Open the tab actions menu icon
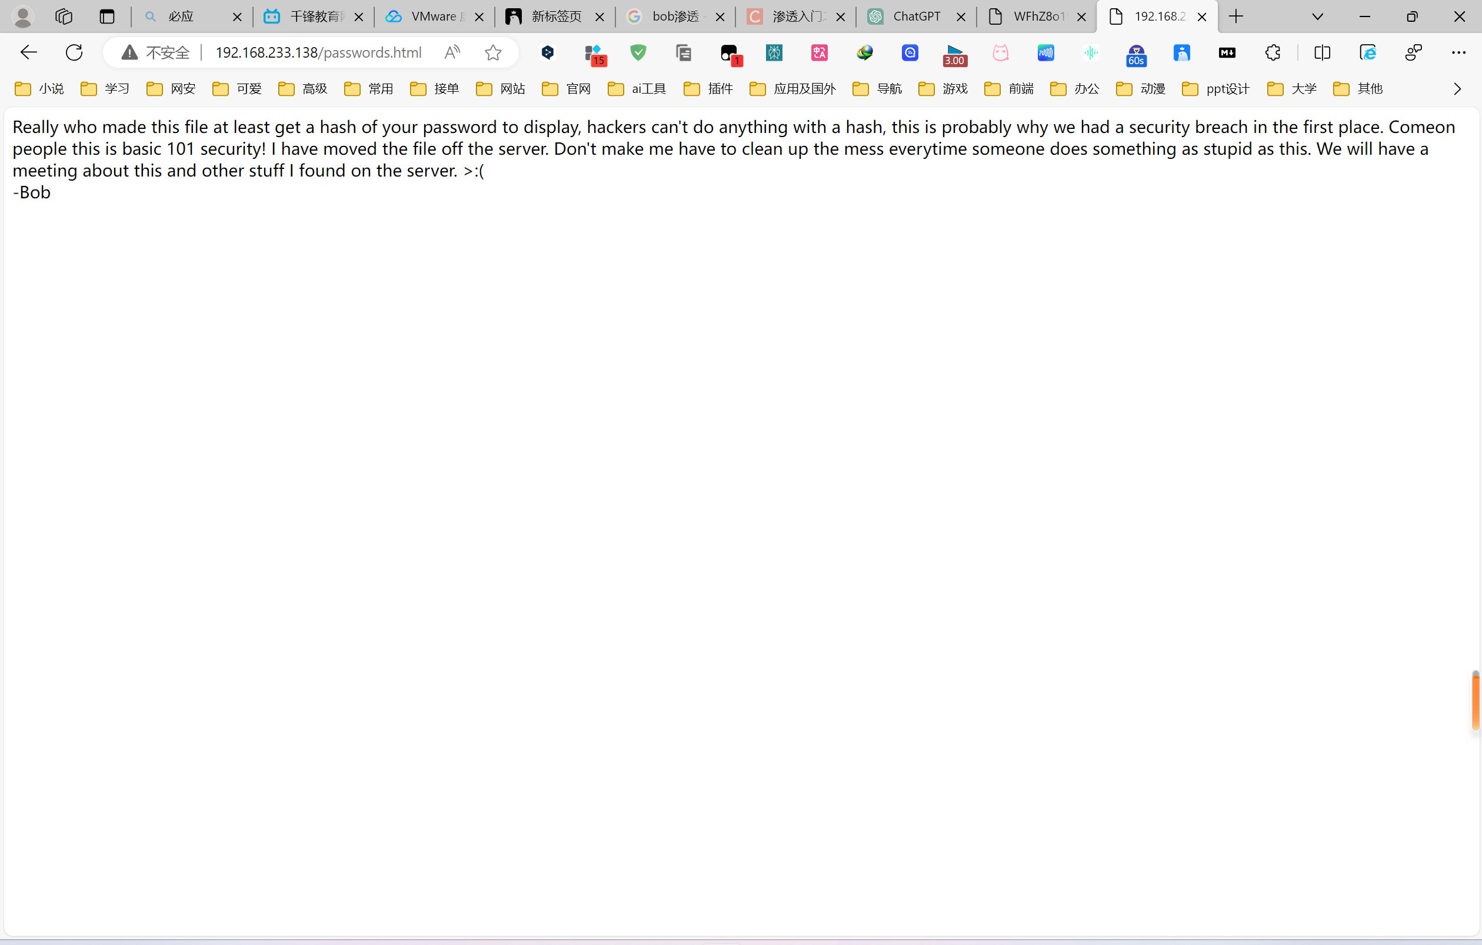1482x945 pixels. point(107,16)
